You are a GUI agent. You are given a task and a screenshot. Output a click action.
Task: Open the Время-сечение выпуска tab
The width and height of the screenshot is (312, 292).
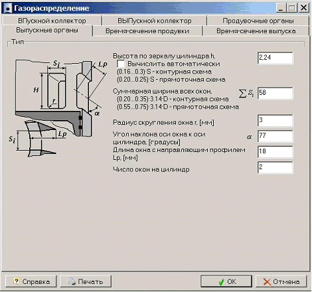click(x=256, y=31)
